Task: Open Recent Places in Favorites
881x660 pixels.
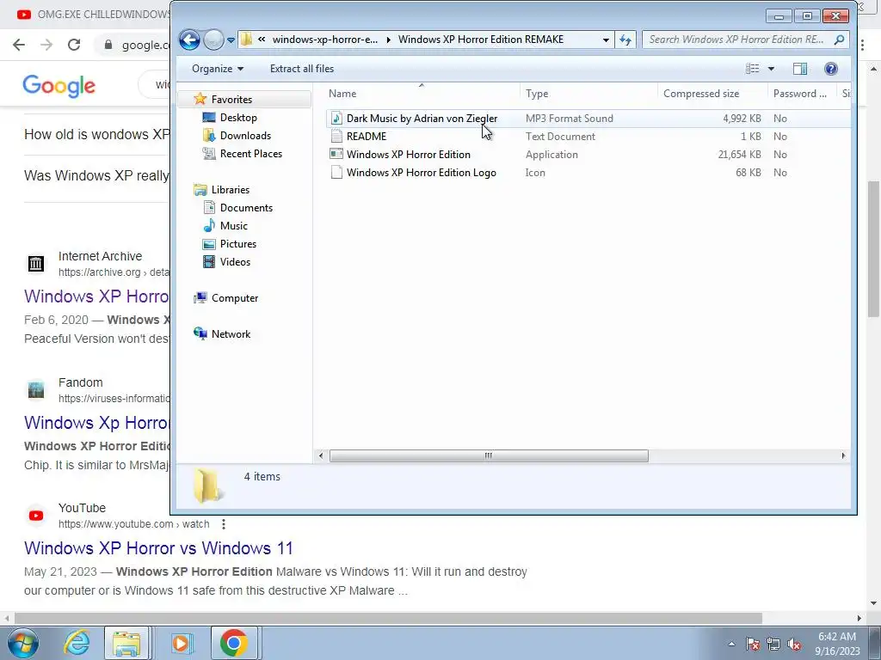Action: point(250,153)
